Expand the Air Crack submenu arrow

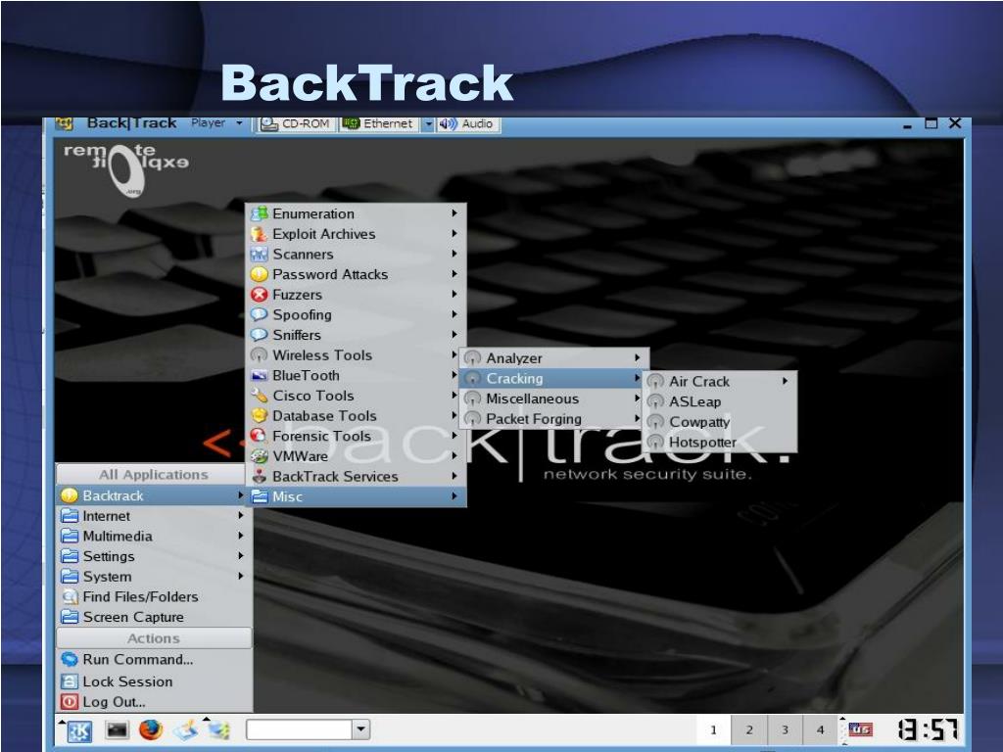click(786, 381)
